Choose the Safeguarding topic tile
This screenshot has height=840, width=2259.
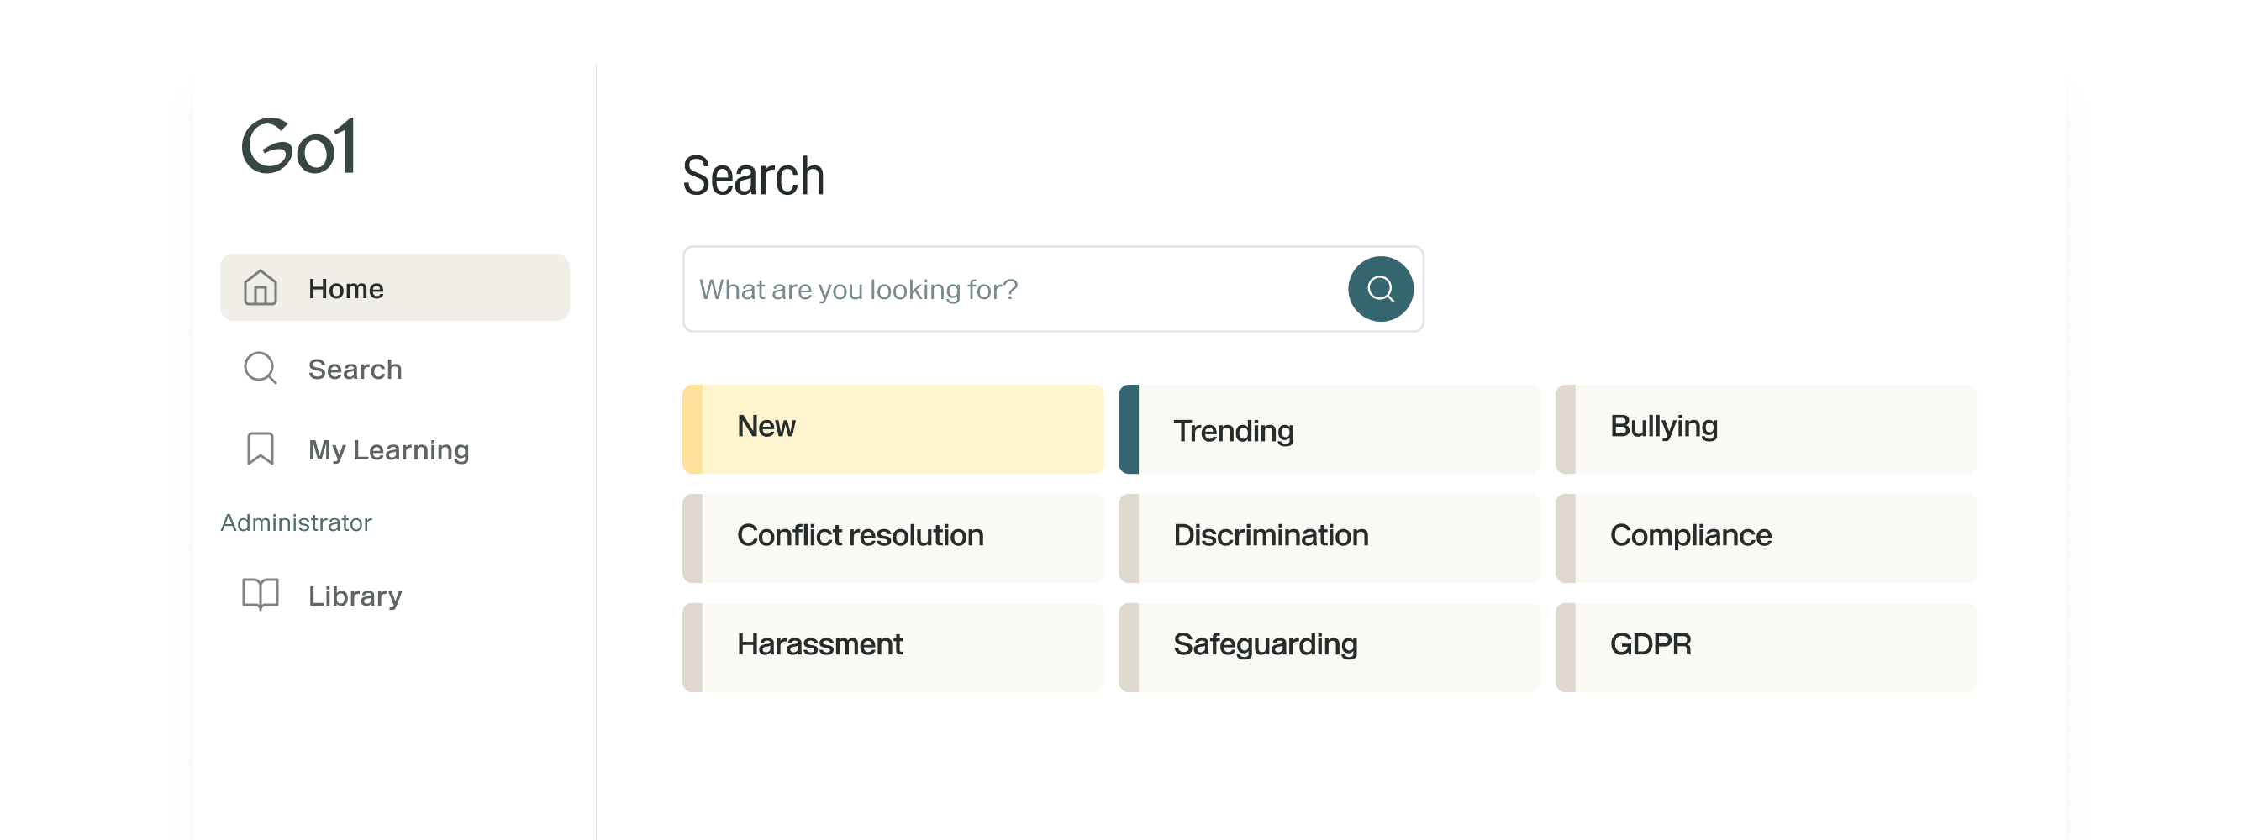point(1330,646)
